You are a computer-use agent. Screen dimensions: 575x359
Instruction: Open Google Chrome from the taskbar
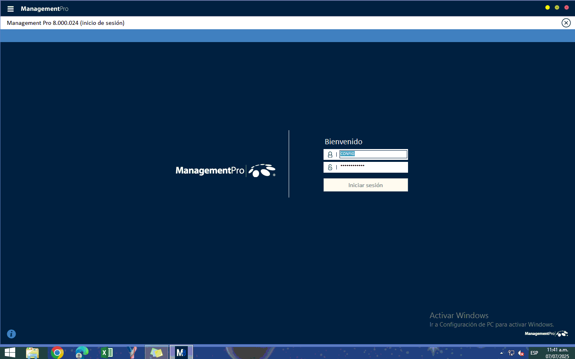[x=57, y=353]
